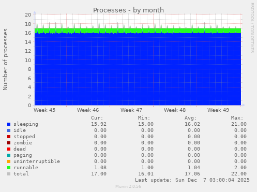Click runnable current value 1.08
This screenshot has height=192, width=257.
point(100,168)
